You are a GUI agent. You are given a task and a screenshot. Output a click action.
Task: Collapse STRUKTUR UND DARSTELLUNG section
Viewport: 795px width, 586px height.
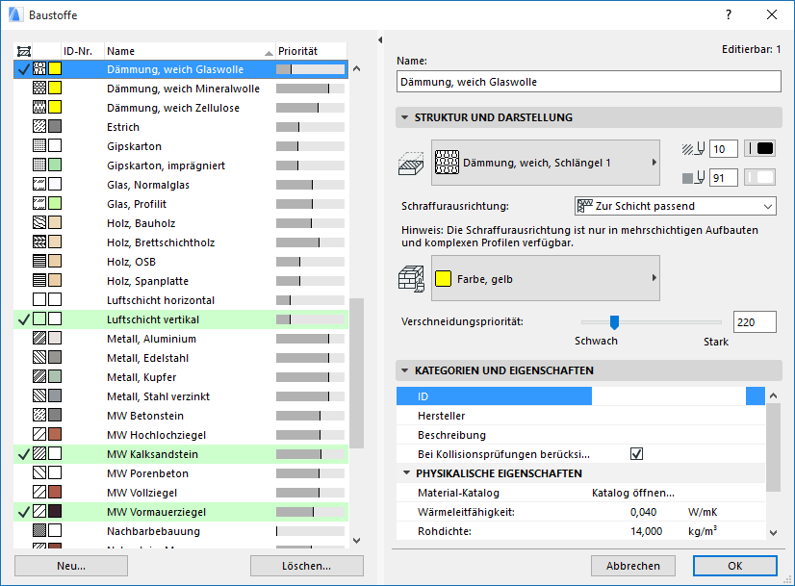tap(404, 117)
